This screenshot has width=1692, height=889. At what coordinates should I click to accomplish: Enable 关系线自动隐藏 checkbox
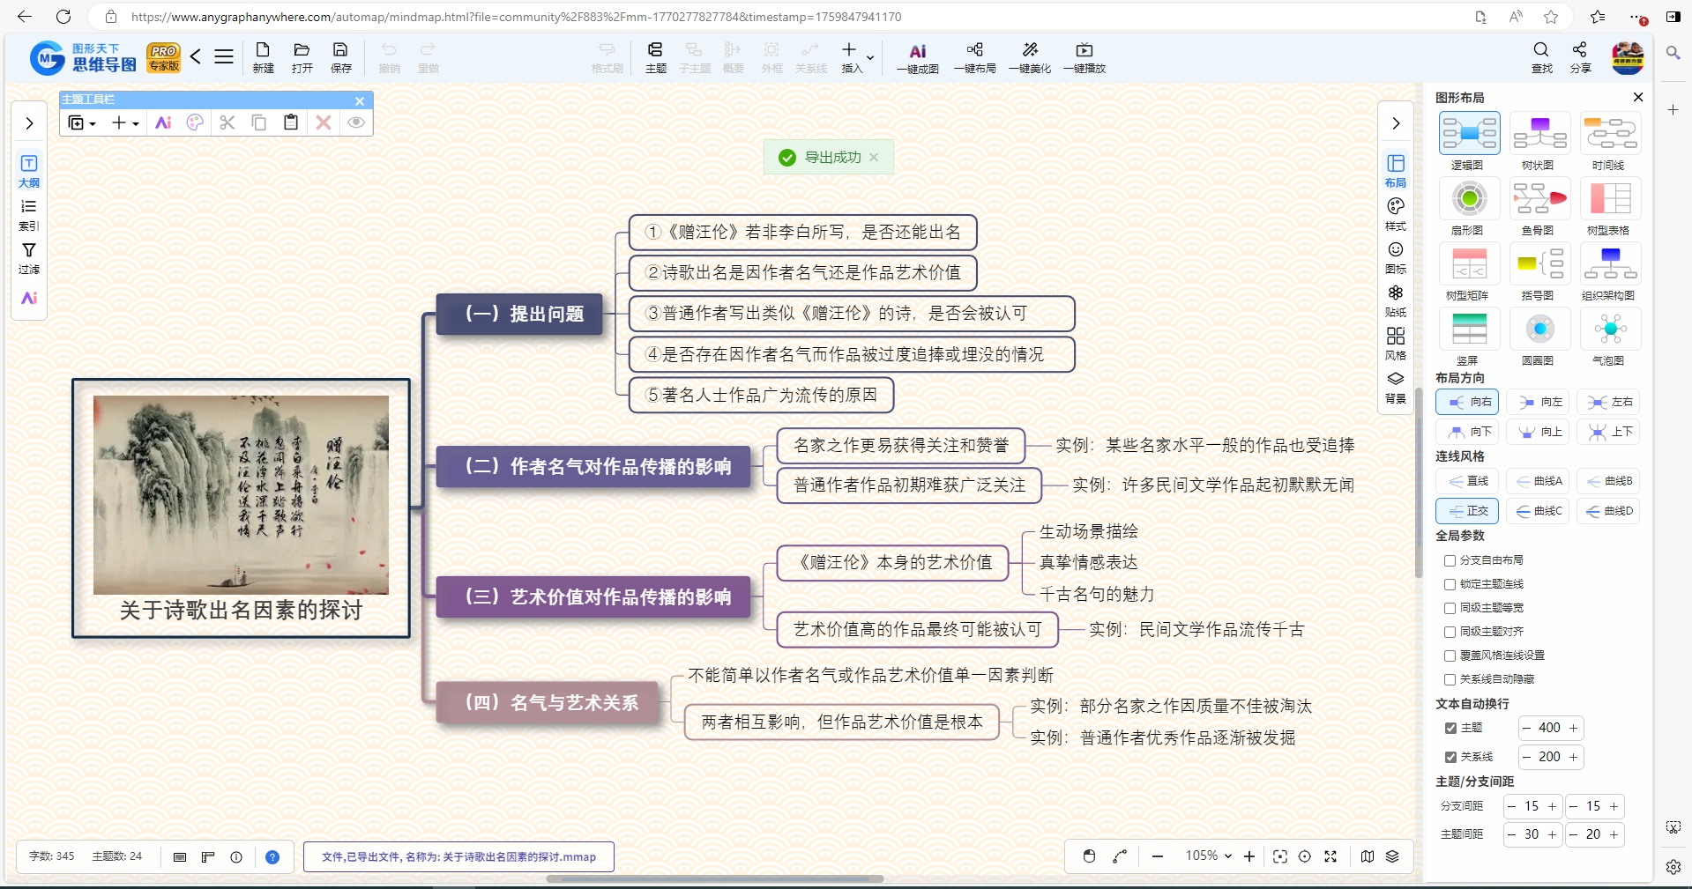[1450, 679]
